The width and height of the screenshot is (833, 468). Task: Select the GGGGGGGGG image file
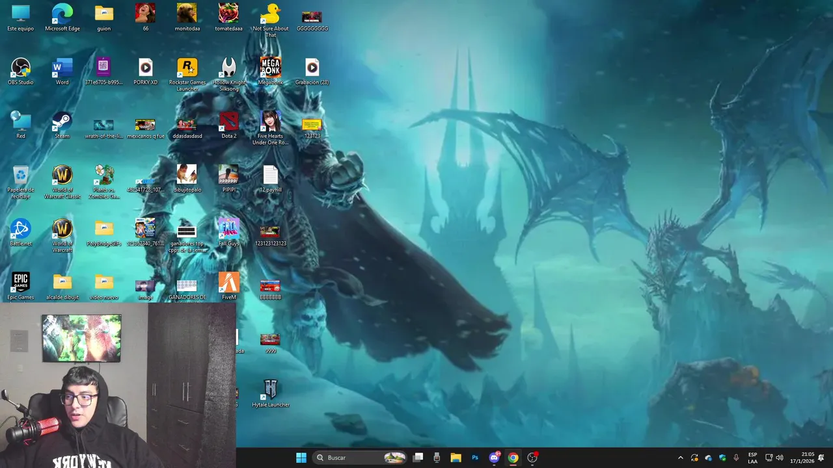click(x=312, y=20)
